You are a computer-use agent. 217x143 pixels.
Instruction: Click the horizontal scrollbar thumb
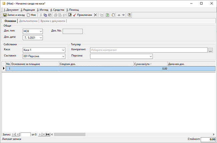pos(70,134)
